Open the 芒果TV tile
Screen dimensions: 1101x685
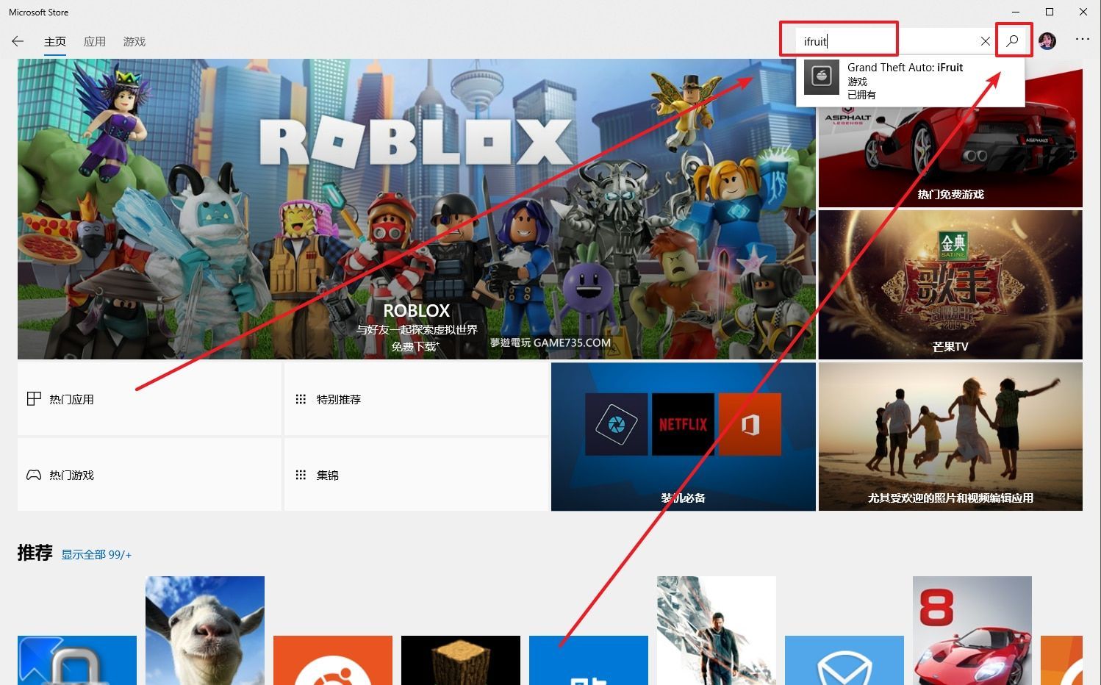pos(950,284)
